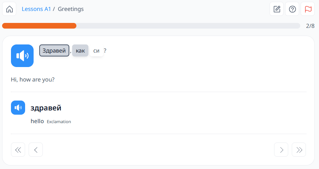Click the translation Hi, how are you?

[33, 79]
